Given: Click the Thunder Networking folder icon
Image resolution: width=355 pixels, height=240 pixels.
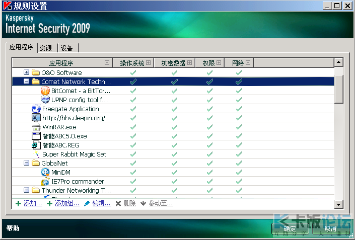Looking at the screenshot, I should point(36,190).
